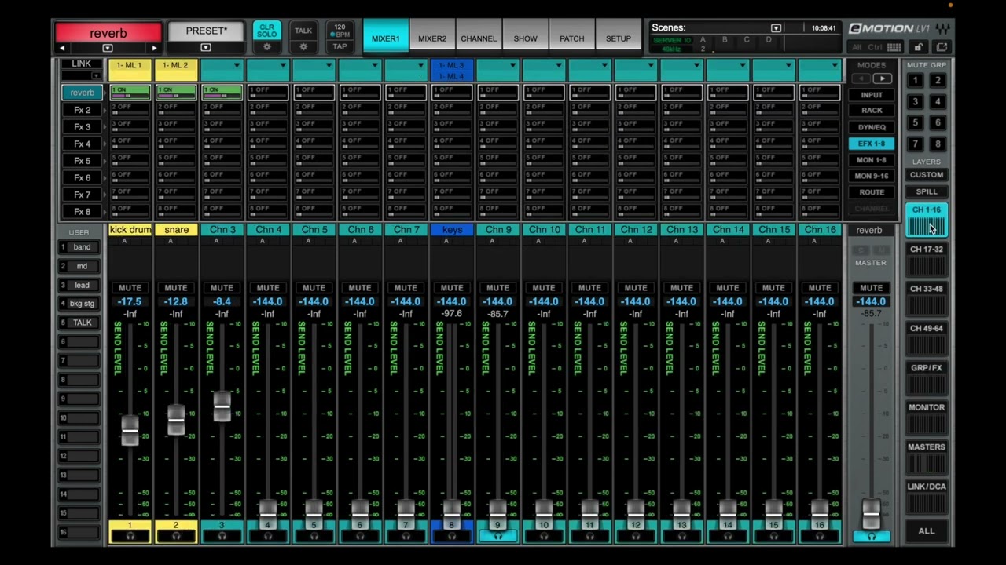Image resolution: width=1006 pixels, height=565 pixels.
Task: Open the CHANNEL tab
Action: (x=479, y=38)
